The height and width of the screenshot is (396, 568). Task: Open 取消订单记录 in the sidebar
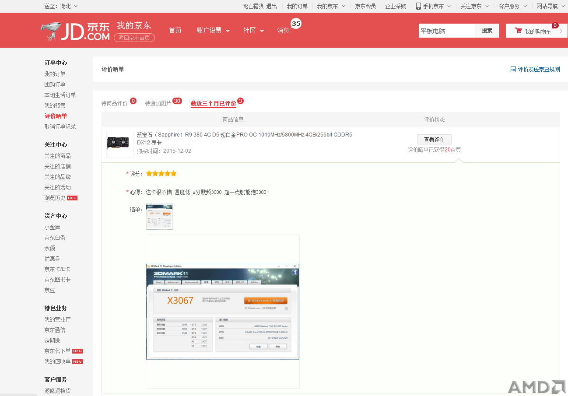pyautogui.click(x=60, y=126)
